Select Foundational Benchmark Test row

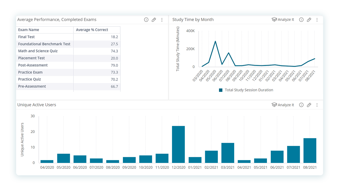tap(68, 44)
